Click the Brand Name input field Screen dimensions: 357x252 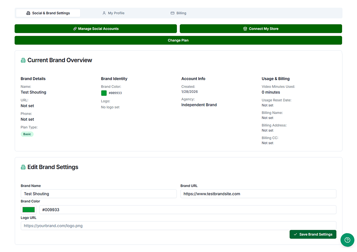(98, 194)
